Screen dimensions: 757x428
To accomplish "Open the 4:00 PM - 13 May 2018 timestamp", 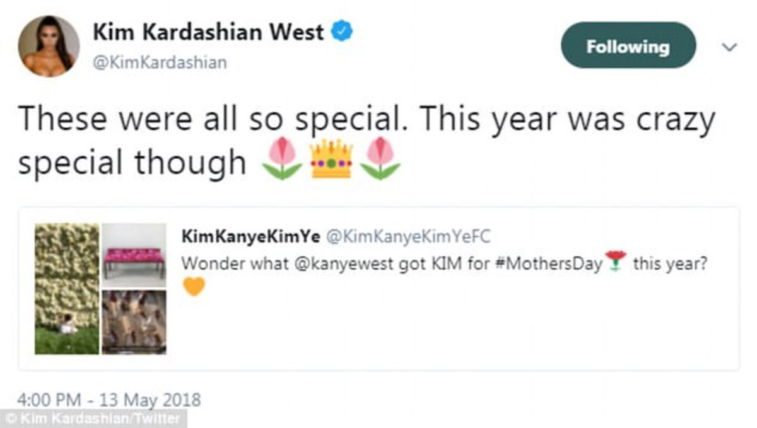I will click(x=109, y=400).
